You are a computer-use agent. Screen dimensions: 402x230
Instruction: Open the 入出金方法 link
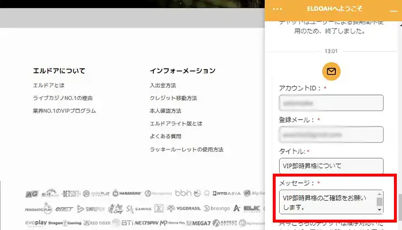(163, 86)
